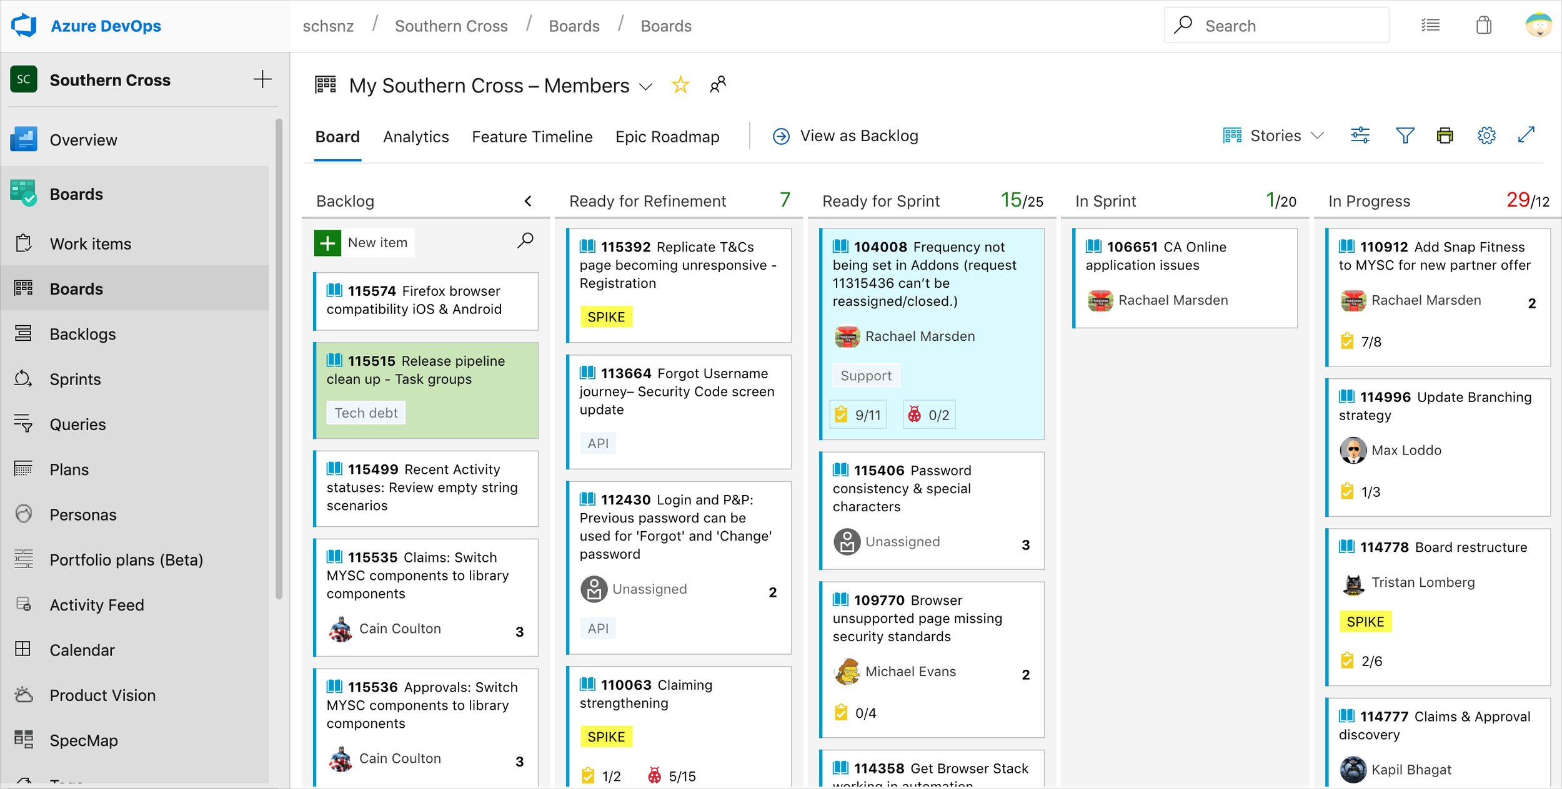Click schsnz breadcrumb link
The width and height of the screenshot is (1562, 789).
[x=328, y=26]
